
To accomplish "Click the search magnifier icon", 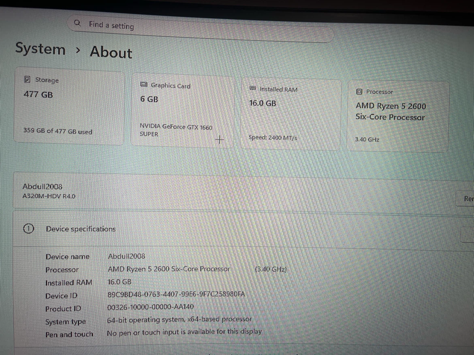I will pos(77,23).
